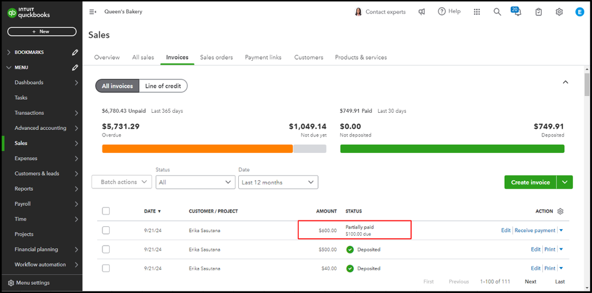
Task: Open the user profile avatar E
Action: point(580,12)
